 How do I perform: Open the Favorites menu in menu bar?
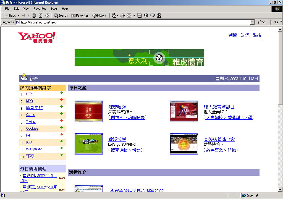(40, 9)
